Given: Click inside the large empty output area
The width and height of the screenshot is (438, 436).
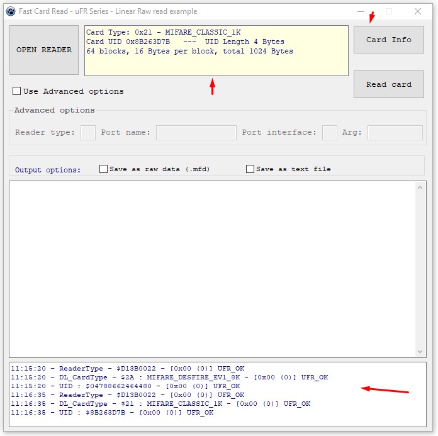Looking at the screenshot, I should 212,269.
